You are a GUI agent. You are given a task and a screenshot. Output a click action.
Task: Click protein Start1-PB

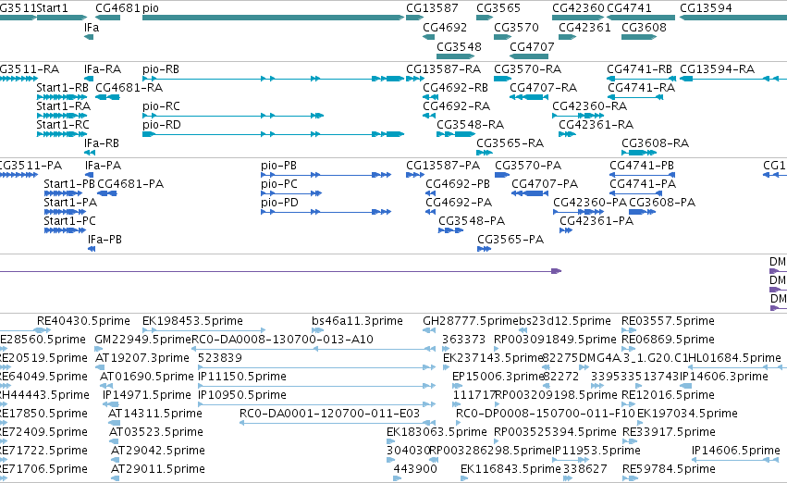click(63, 193)
